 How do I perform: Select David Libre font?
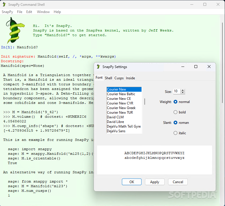[124, 122]
